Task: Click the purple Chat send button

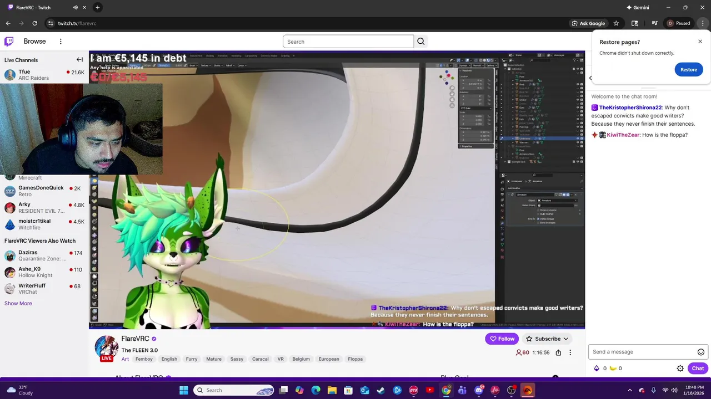Action: pyautogui.click(x=698, y=369)
